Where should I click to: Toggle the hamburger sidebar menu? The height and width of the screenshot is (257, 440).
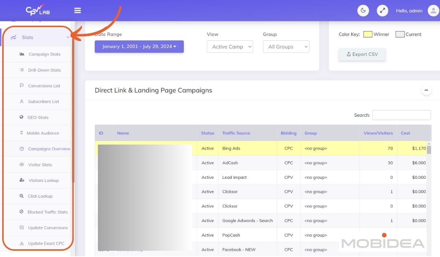coord(77,10)
